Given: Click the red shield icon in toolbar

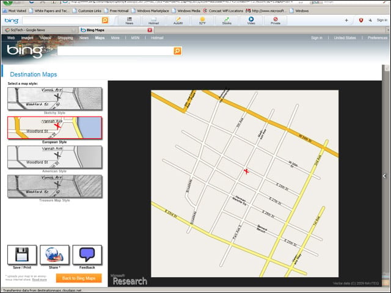Looking at the screenshot, I should tap(361, 20).
